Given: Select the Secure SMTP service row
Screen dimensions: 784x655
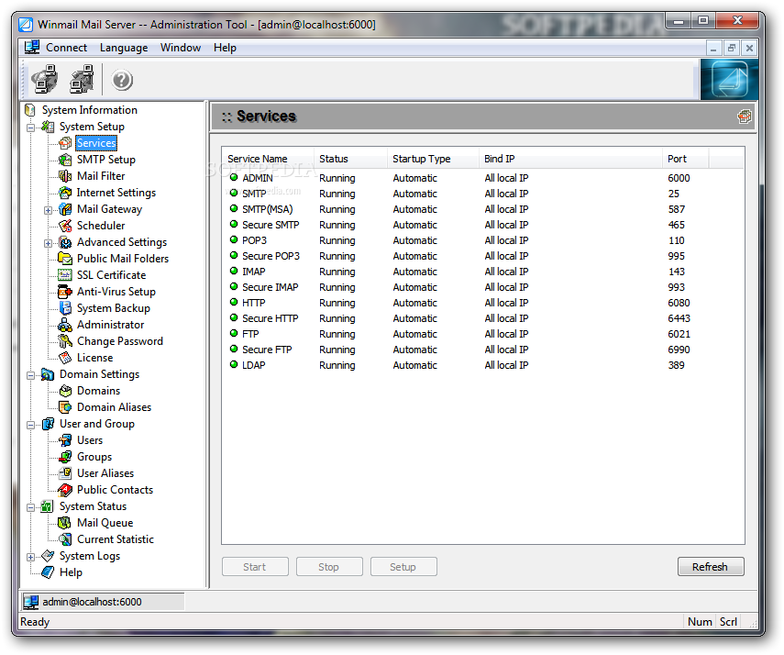Looking at the screenshot, I should click(x=482, y=225).
